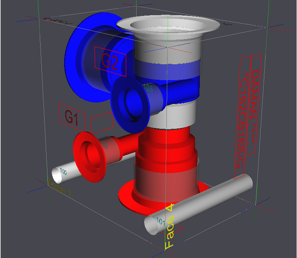Click the 101 hole number label

(x=160, y=221)
